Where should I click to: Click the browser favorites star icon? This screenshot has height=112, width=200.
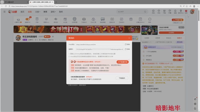click(186, 6)
